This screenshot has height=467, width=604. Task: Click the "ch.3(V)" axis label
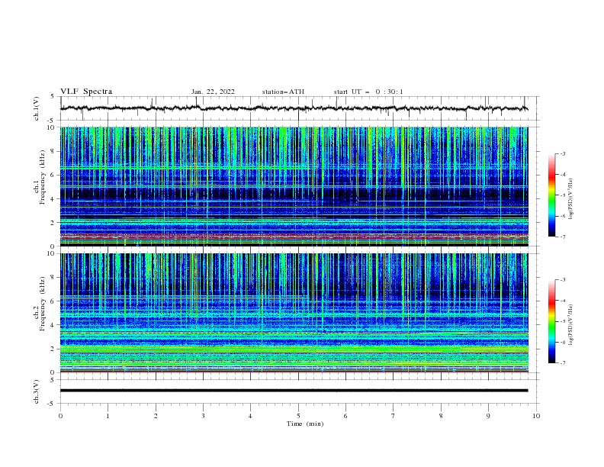pos(37,391)
